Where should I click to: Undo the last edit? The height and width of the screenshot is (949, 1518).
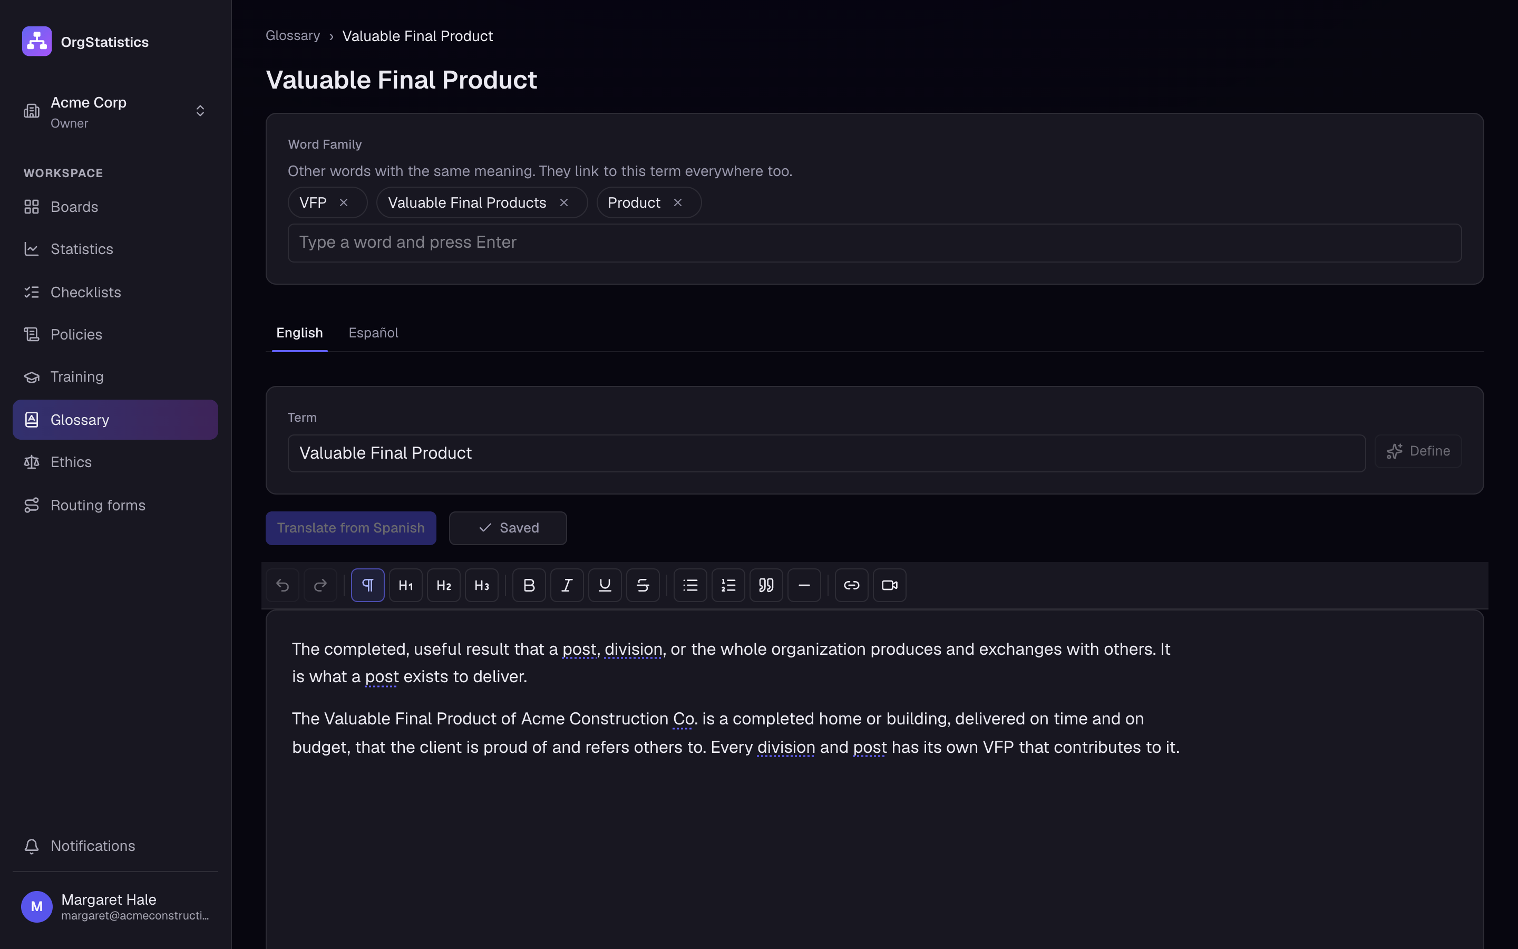(283, 585)
